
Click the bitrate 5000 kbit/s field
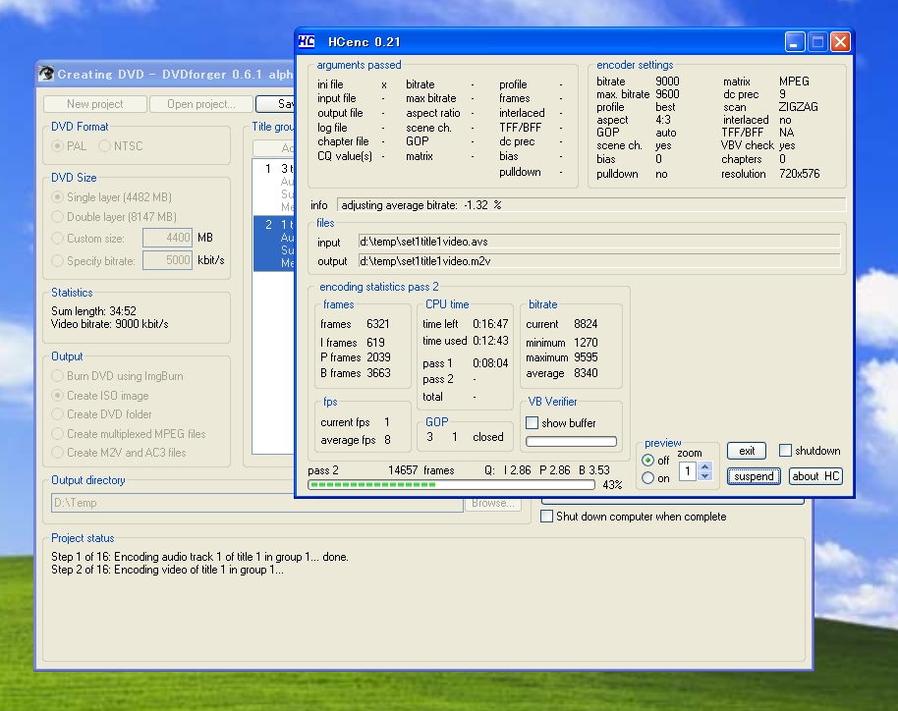pyautogui.click(x=167, y=260)
